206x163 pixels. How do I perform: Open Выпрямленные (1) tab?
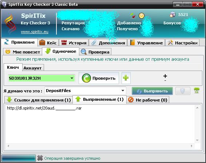99,99
